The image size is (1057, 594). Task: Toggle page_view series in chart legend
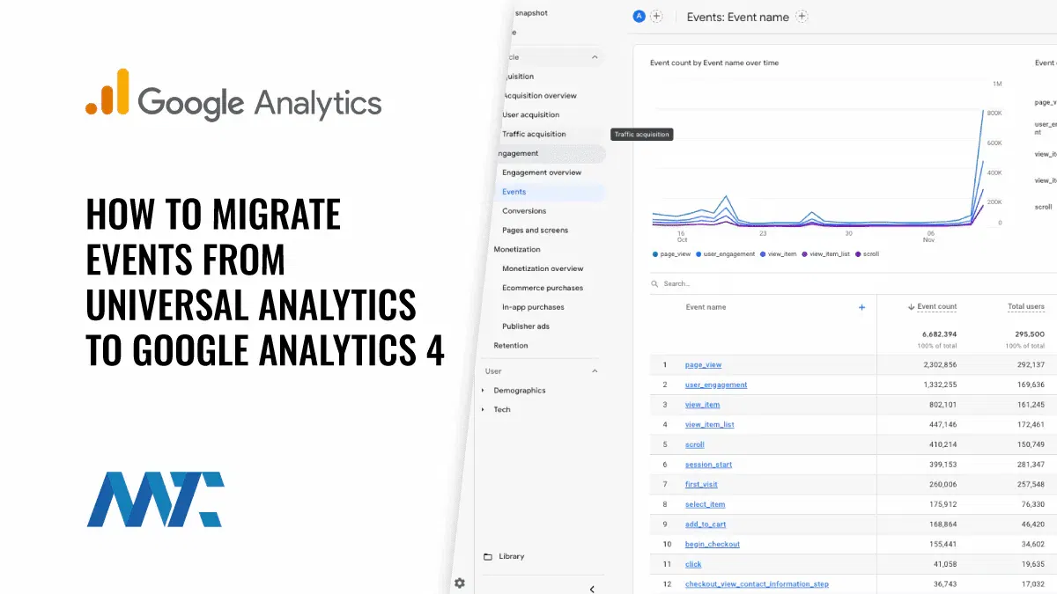point(670,253)
